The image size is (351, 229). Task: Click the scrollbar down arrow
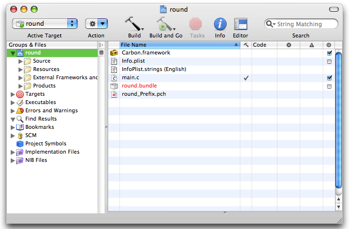pos(338,207)
